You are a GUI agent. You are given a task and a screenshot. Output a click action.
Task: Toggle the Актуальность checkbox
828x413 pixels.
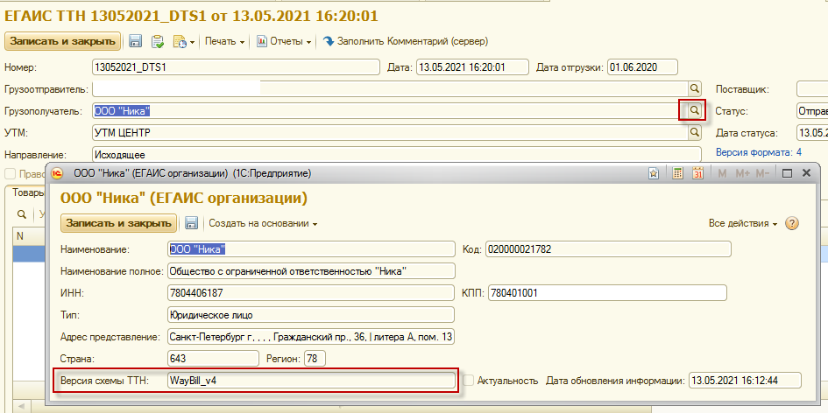click(x=470, y=381)
